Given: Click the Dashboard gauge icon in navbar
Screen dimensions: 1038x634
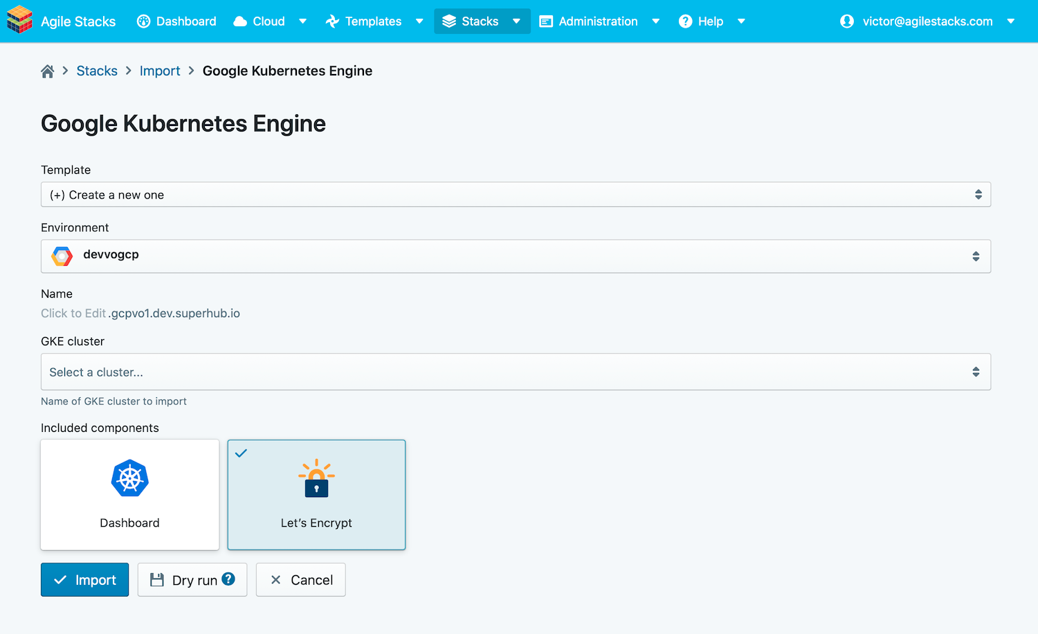Looking at the screenshot, I should [144, 21].
